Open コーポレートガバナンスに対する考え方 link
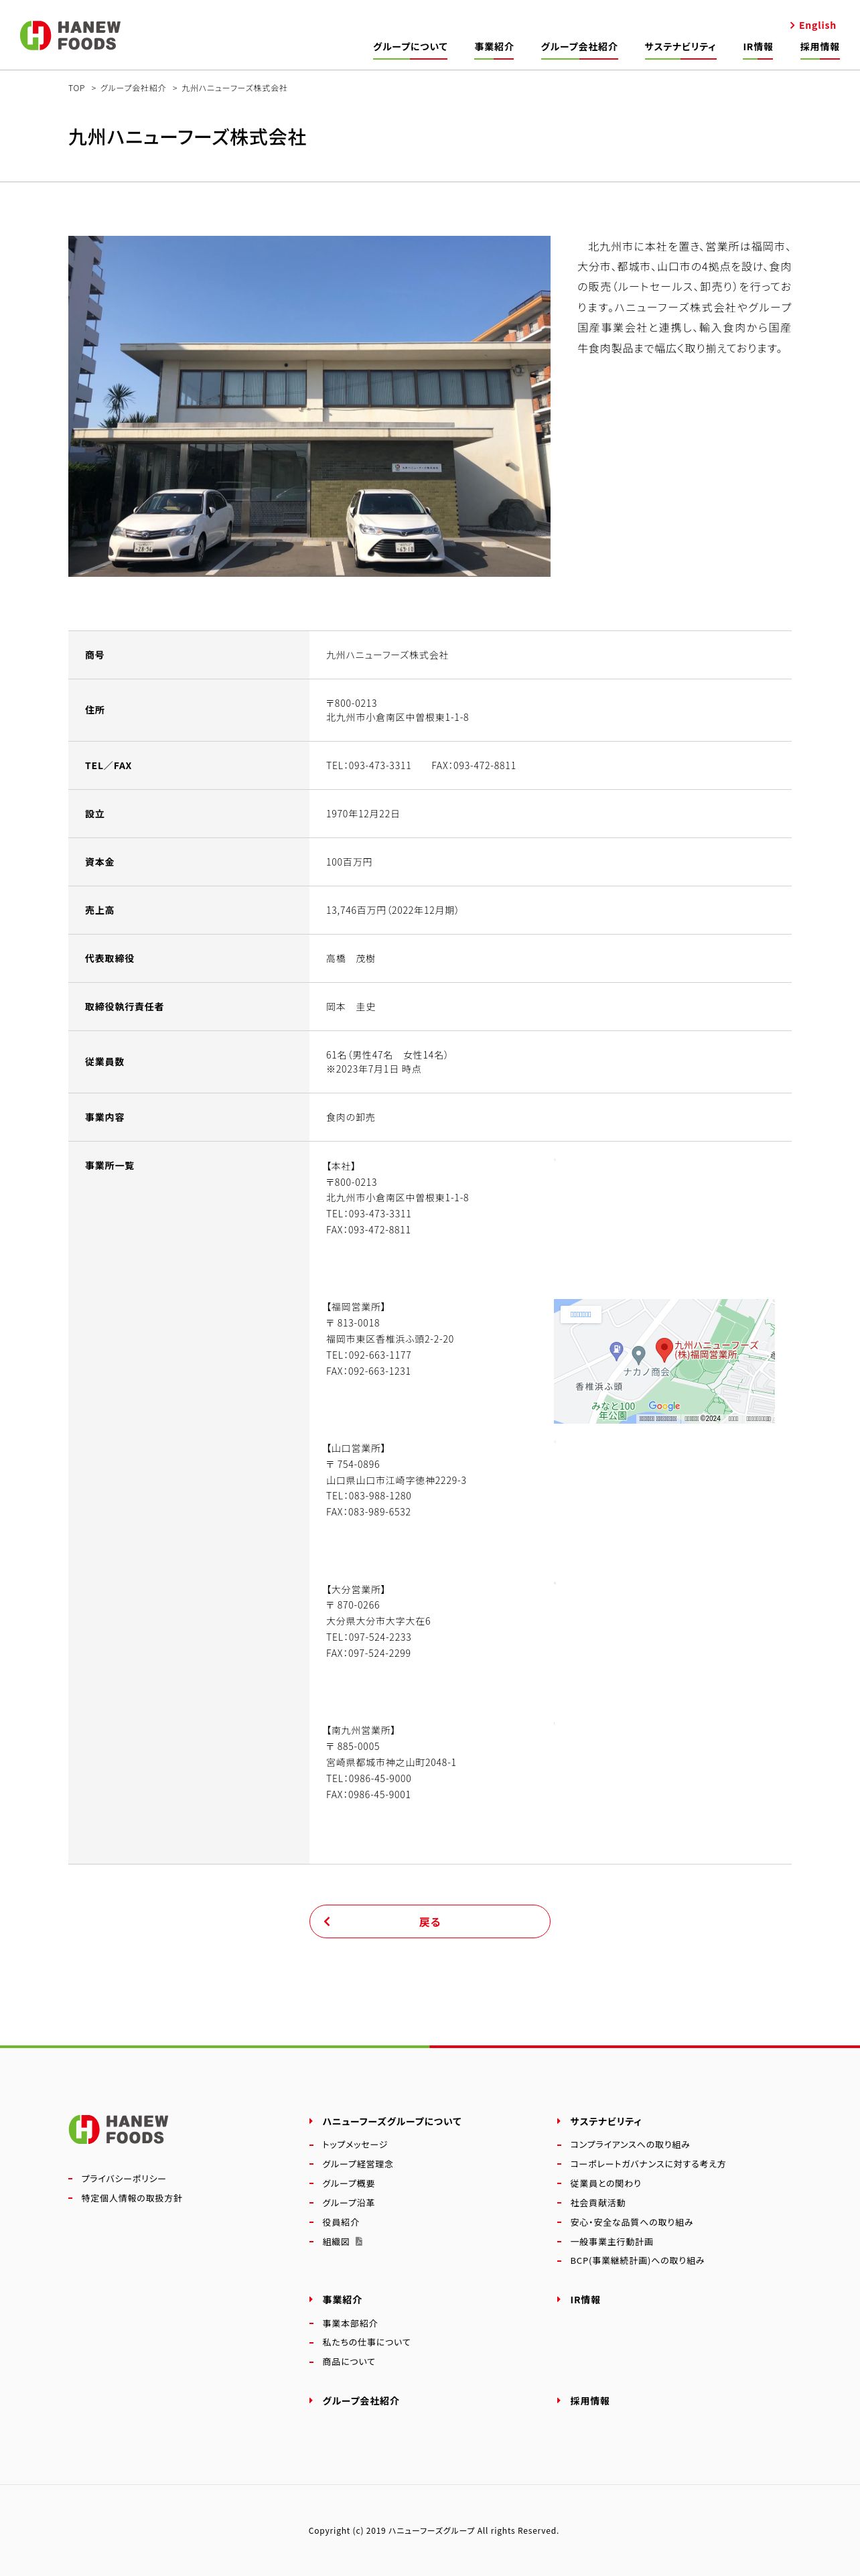860x2576 pixels. pos(648,2164)
